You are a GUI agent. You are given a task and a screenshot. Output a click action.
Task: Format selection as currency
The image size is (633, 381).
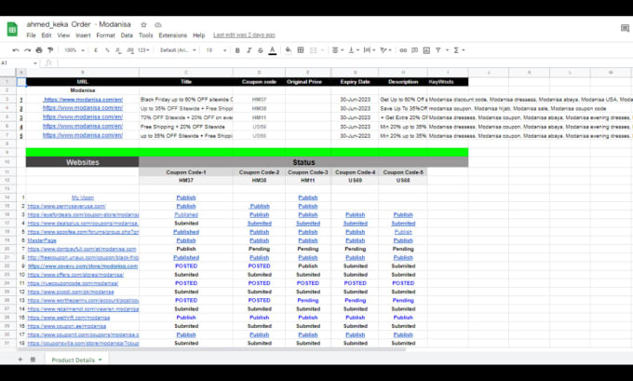click(96, 50)
